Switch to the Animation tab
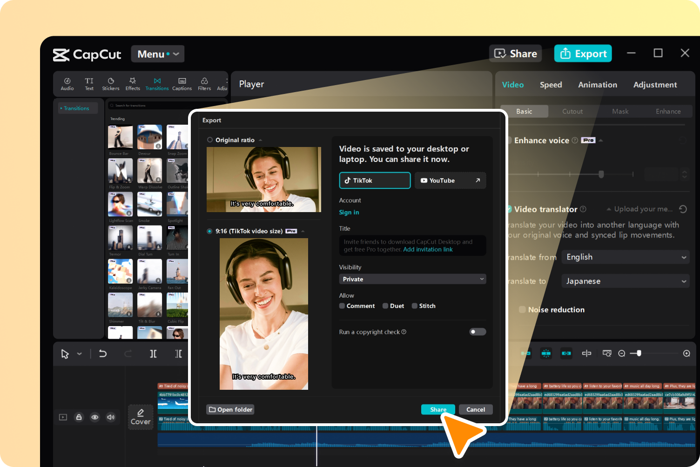The width and height of the screenshot is (700, 467). tap(598, 85)
